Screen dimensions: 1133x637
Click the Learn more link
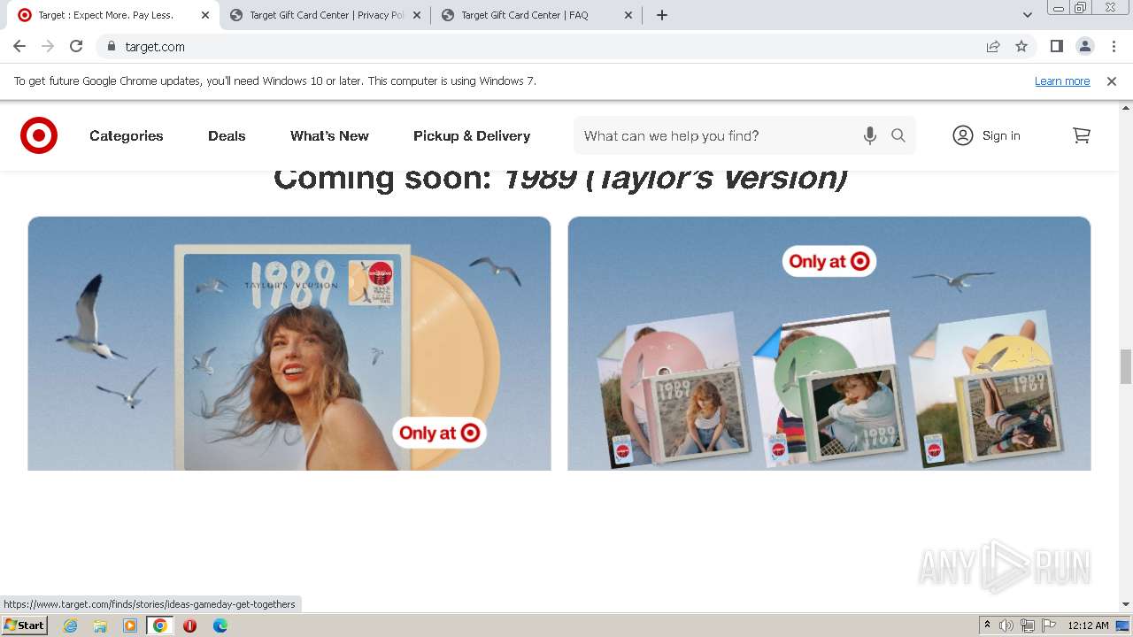[x=1062, y=81]
